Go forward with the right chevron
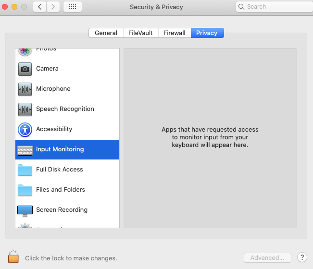313x269 pixels. tap(53, 7)
